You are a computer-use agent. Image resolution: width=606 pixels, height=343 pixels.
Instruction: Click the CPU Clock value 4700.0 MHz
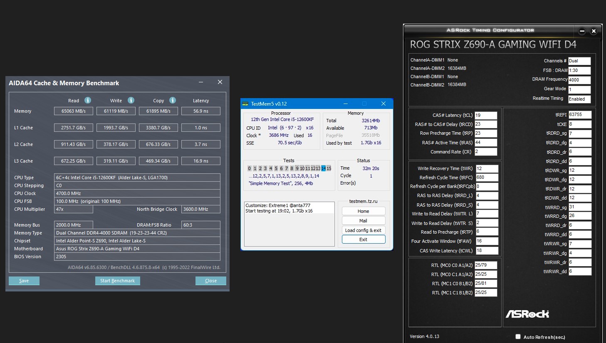[x=137, y=193]
